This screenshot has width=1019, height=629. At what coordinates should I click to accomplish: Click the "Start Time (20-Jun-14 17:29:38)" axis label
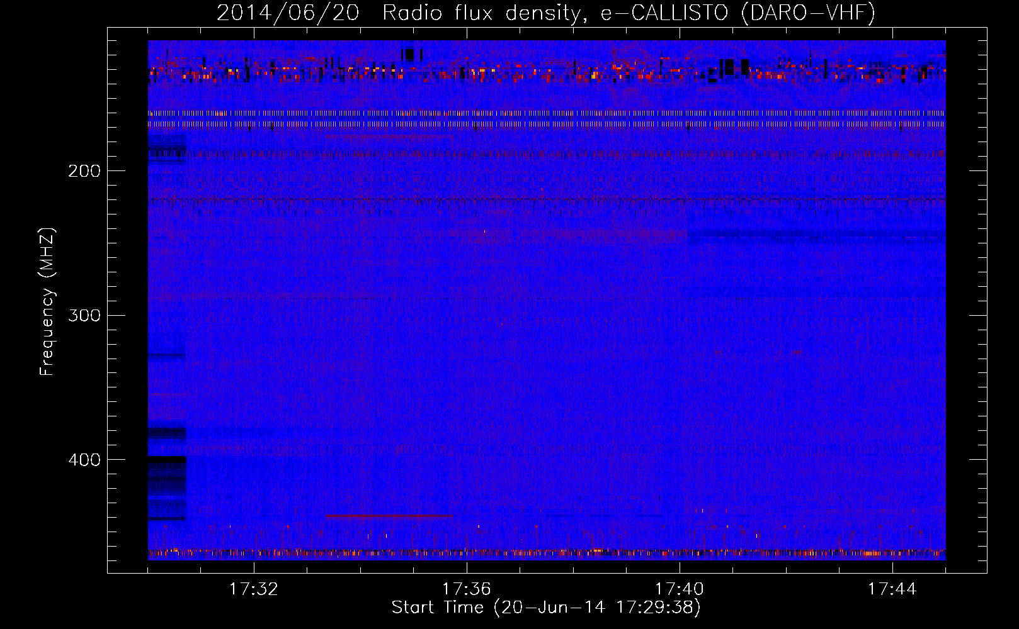point(546,608)
